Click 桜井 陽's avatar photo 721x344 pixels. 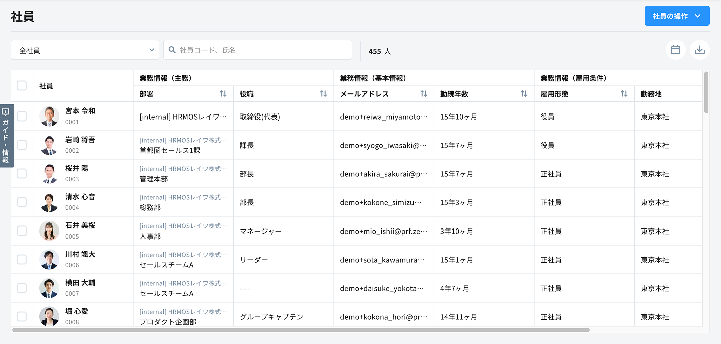point(49,174)
